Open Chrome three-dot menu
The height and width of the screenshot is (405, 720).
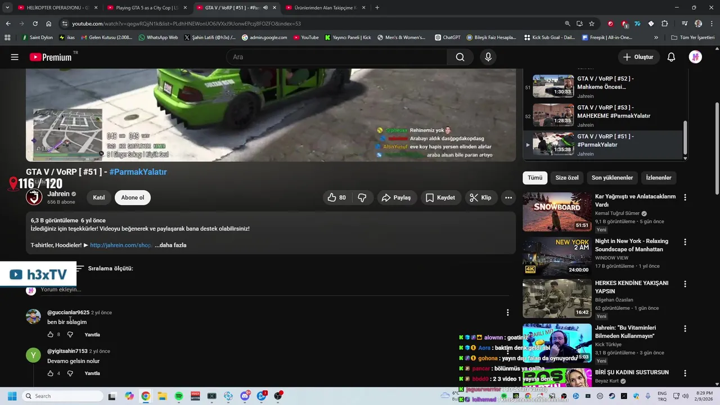click(711, 24)
